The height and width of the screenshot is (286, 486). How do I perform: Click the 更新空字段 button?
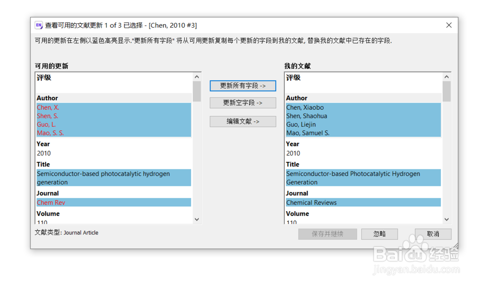[243, 102]
